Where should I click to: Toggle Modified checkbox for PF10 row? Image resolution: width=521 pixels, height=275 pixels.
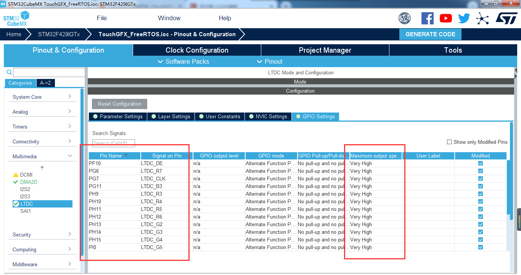481,163
